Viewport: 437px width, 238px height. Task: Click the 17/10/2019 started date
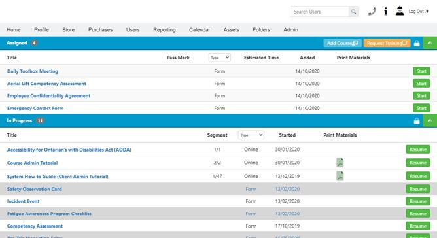[x=287, y=226]
